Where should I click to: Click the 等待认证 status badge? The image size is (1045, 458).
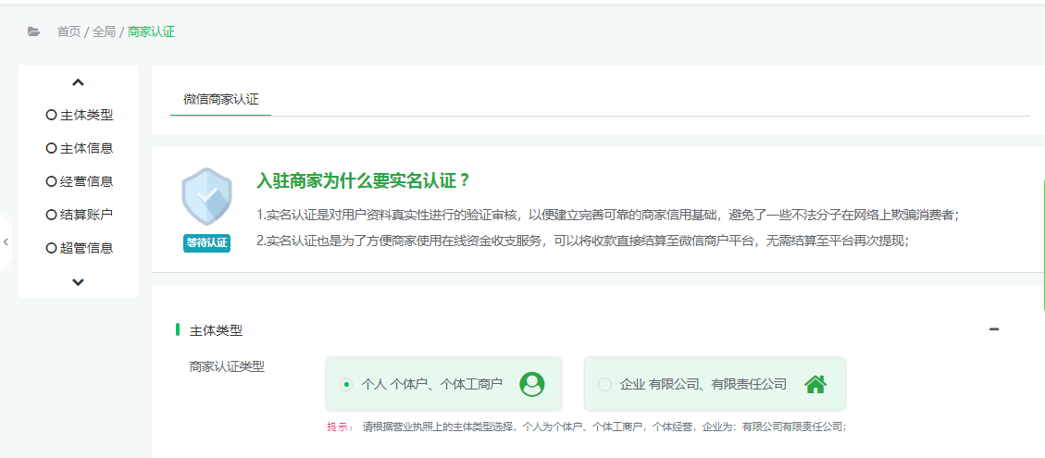pyautogui.click(x=206, y=242)
